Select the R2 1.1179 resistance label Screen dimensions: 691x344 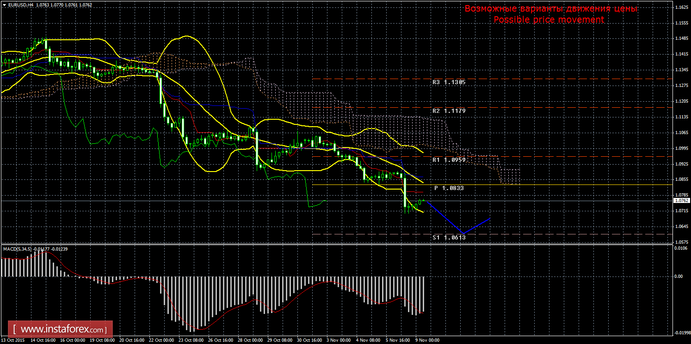point(449,111)
